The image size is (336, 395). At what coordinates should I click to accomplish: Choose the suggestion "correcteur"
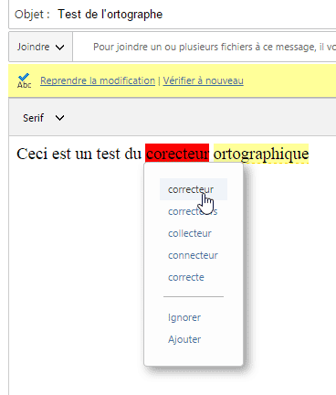194,189
